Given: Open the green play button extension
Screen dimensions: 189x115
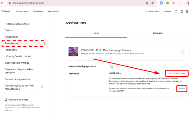Looking at the screenshot, I should tap(167, 3).
